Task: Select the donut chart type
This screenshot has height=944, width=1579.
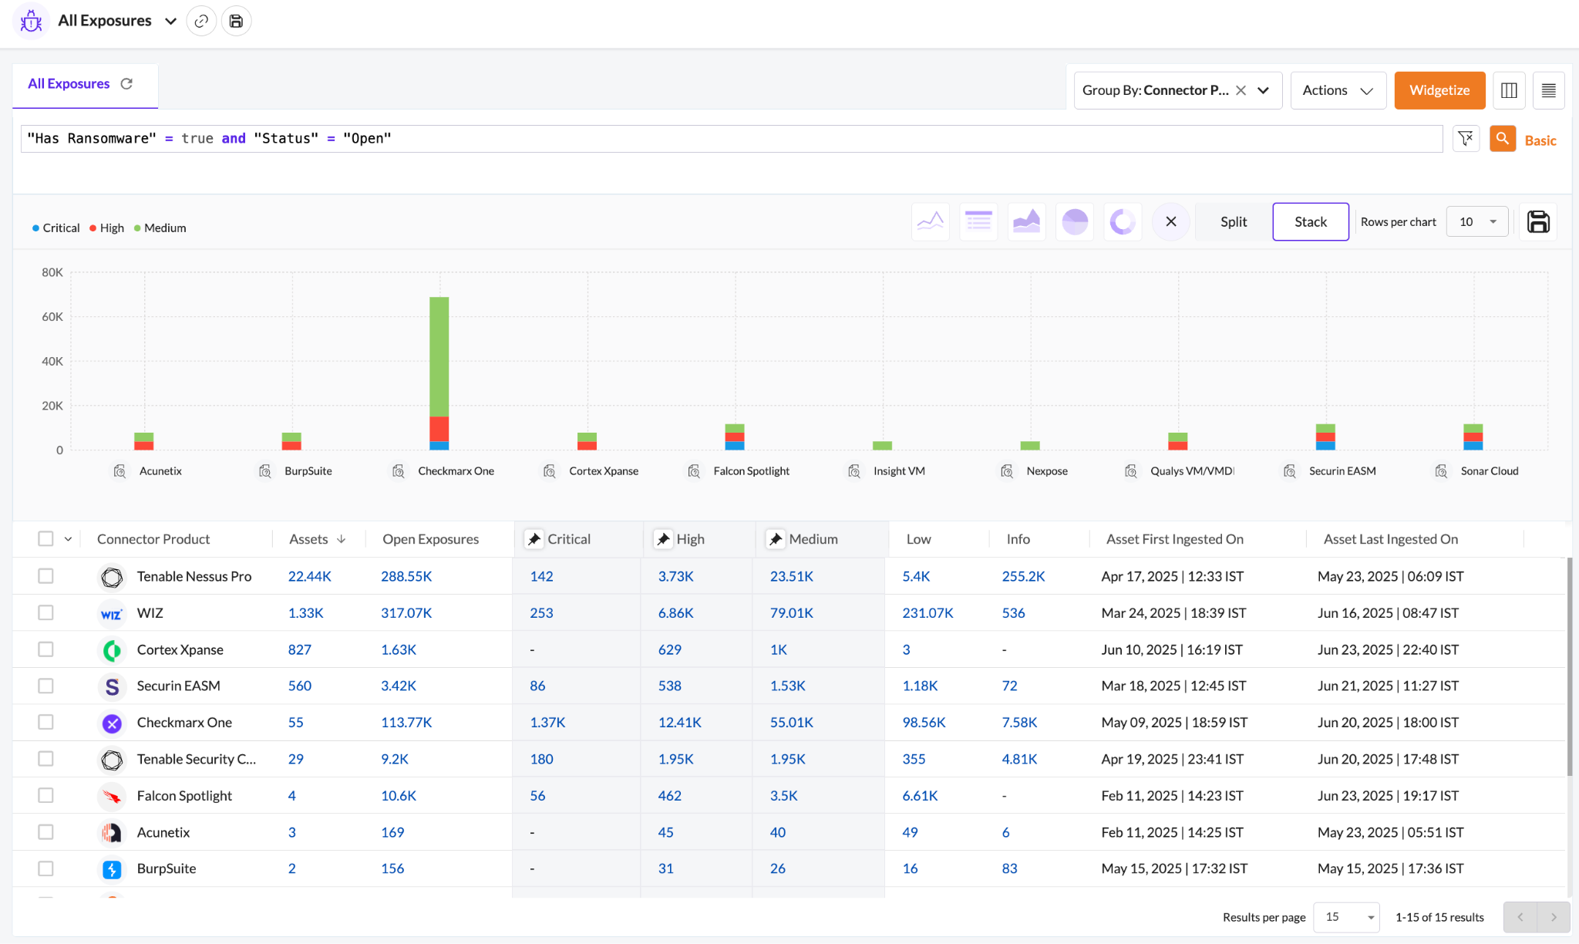Action: click(x=1123, y=222)
